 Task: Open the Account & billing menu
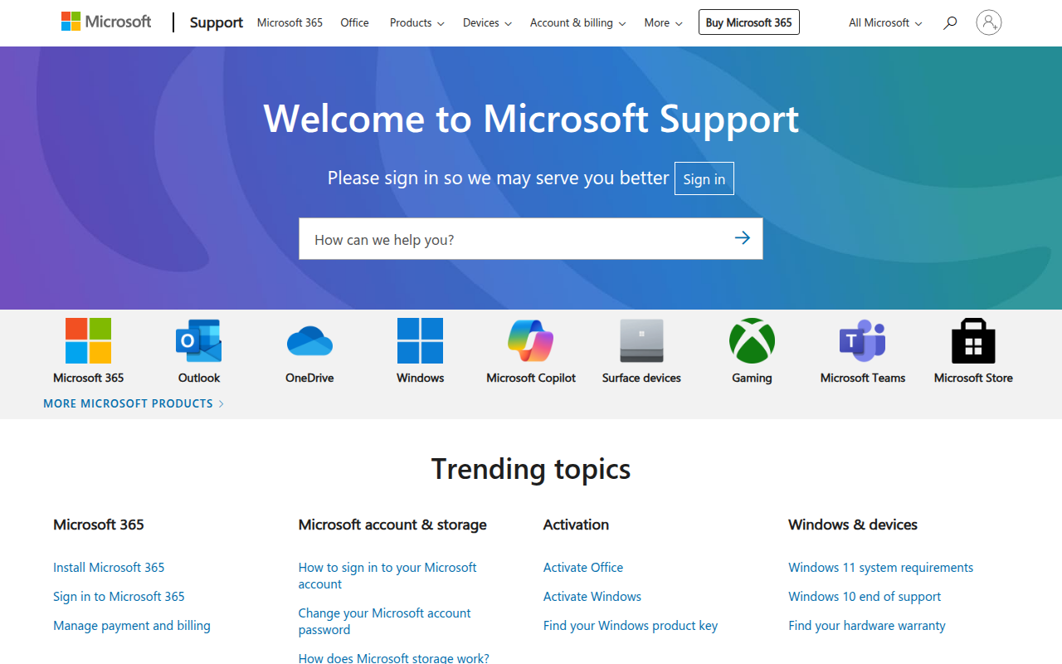coord(577,22)
